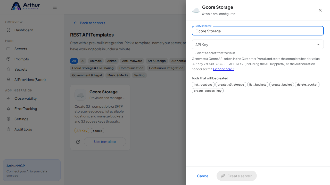Open external link icon on Gcore card

click(x=78, y=142)
